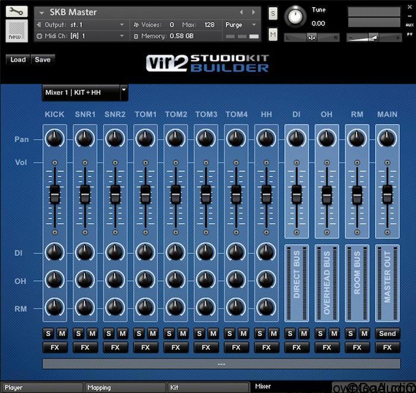Open FX for the KICK channel
This screenshot has width=416, height=393.
pos(55,347)
